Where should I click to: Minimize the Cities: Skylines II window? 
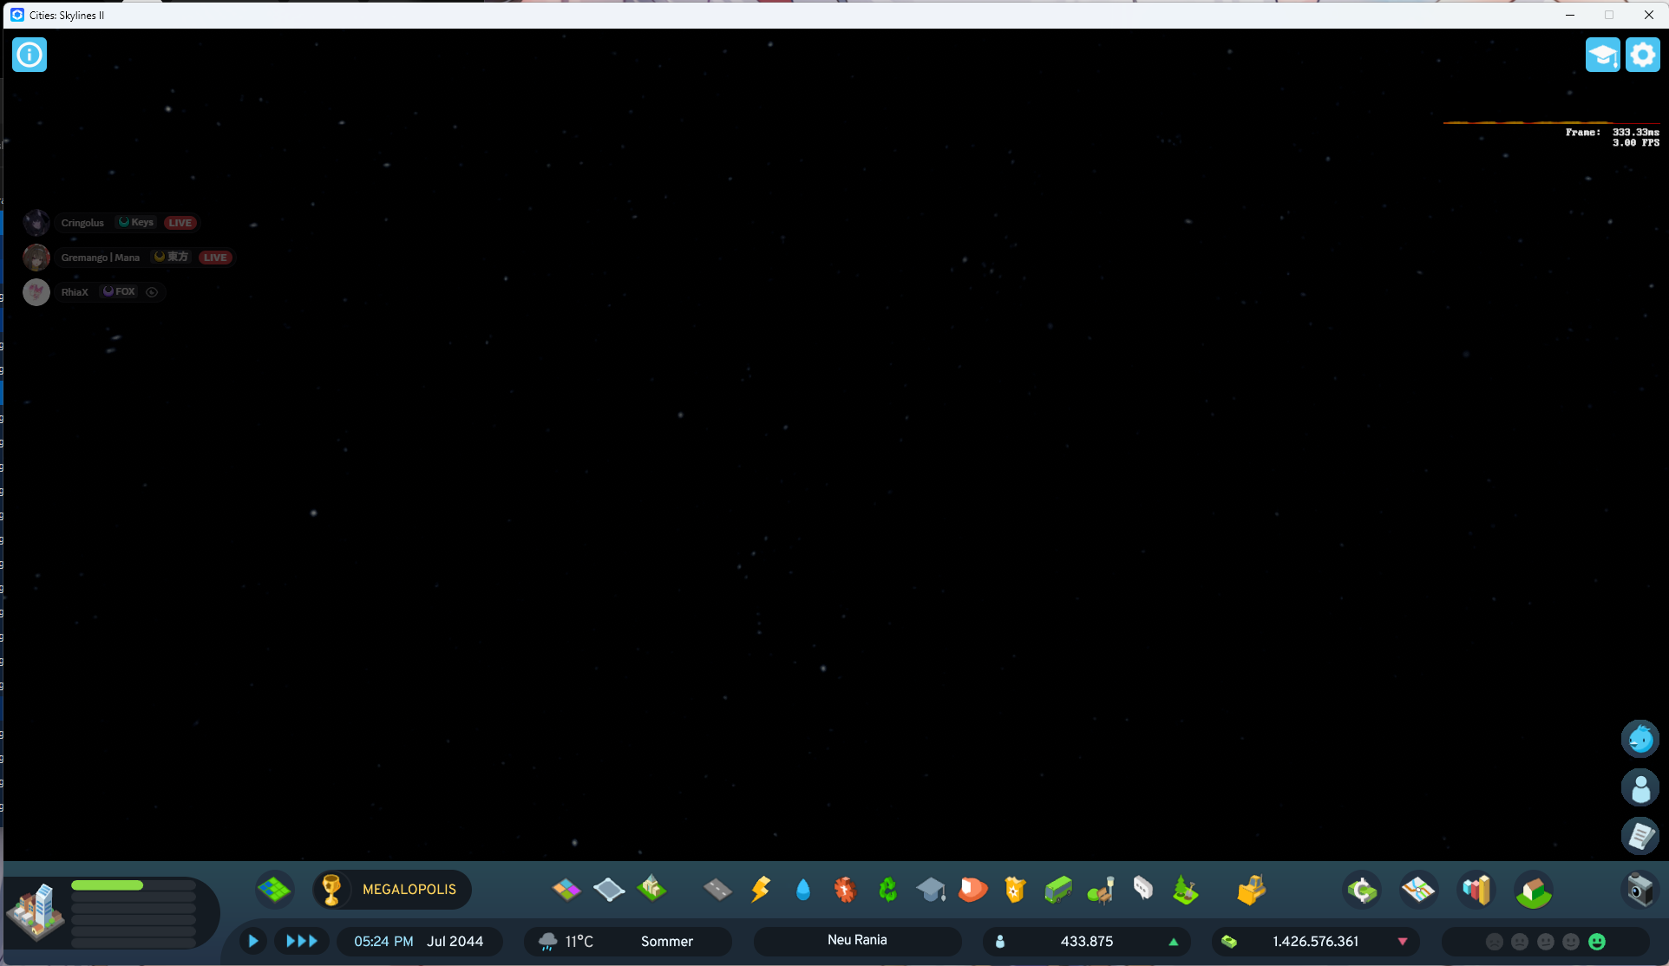pos(1570,15)
